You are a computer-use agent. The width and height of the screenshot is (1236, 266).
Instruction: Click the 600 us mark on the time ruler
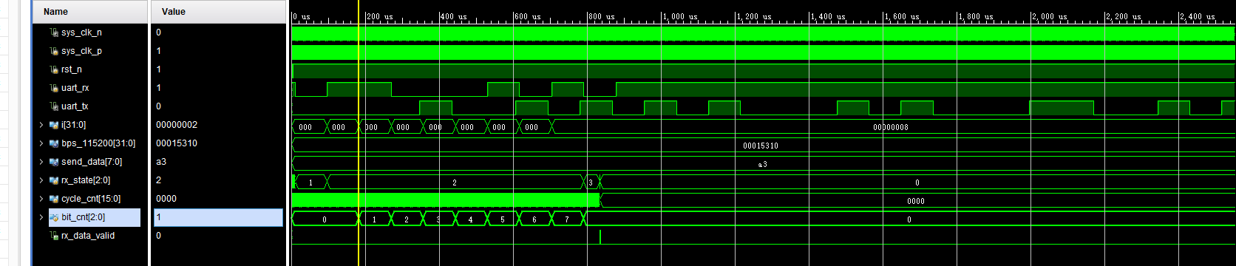coord(528,16)
